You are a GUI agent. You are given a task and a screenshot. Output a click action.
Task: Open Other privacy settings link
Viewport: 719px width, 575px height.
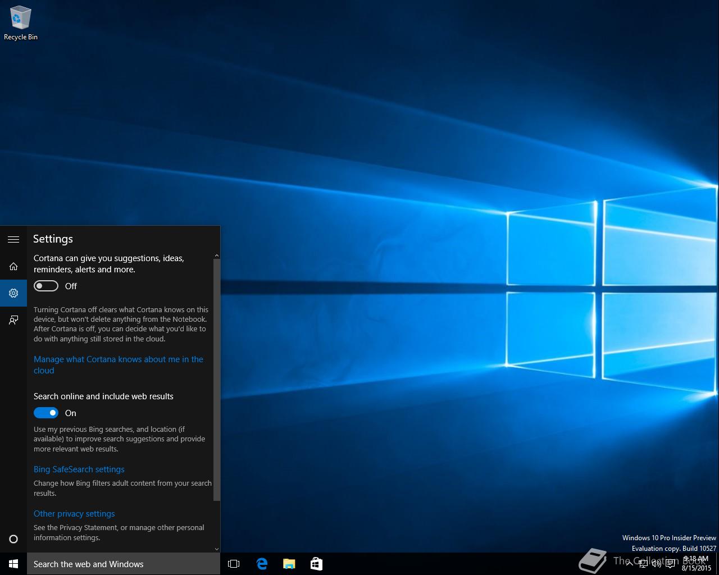click(x=74, y=514)
